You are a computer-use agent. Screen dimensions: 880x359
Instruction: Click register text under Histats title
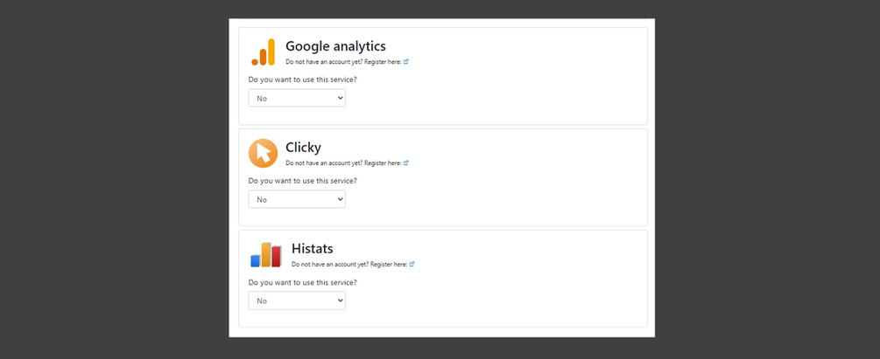point(349,264)
